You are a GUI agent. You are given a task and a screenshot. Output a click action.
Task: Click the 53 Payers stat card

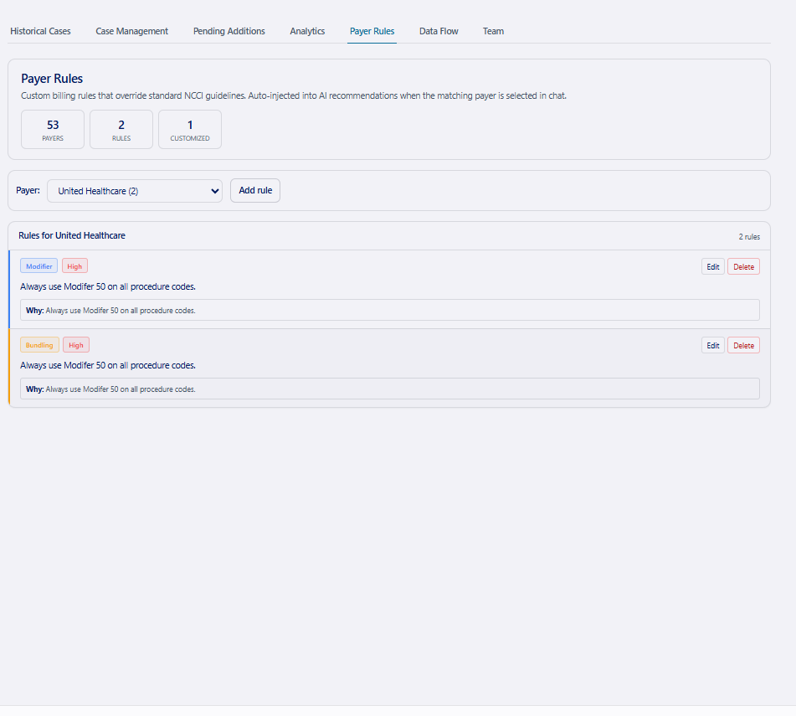tap(53, 130)
